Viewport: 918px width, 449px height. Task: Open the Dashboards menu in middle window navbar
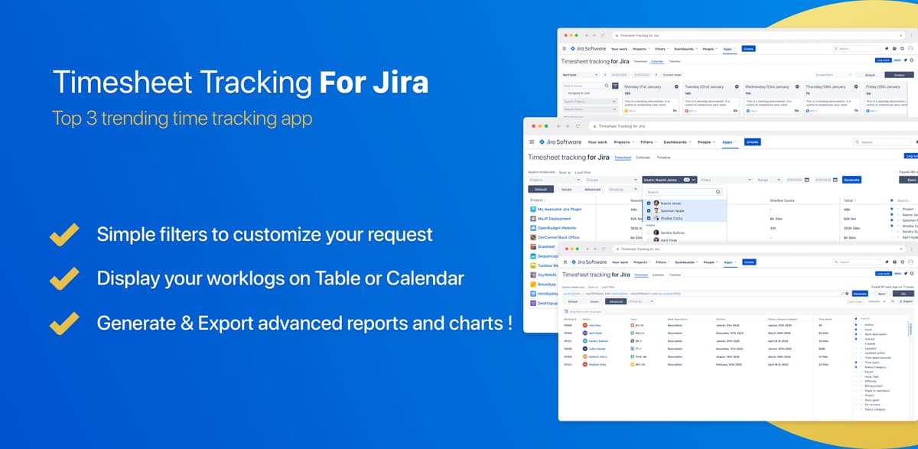pyautogui.click(x=676, y=142)
